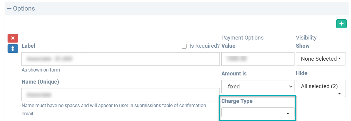Expand the Hide "All selected (2)" dropdown
The image size is (351, 121).
click(320, 88)
